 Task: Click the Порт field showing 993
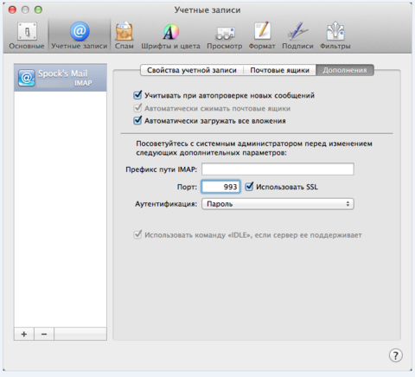[220, 187]
